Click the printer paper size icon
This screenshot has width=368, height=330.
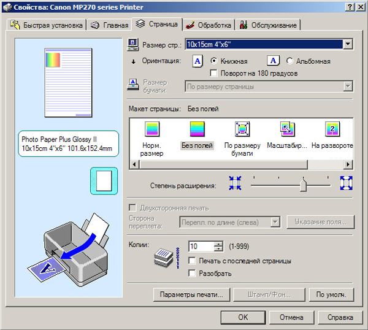coord(133,85)
